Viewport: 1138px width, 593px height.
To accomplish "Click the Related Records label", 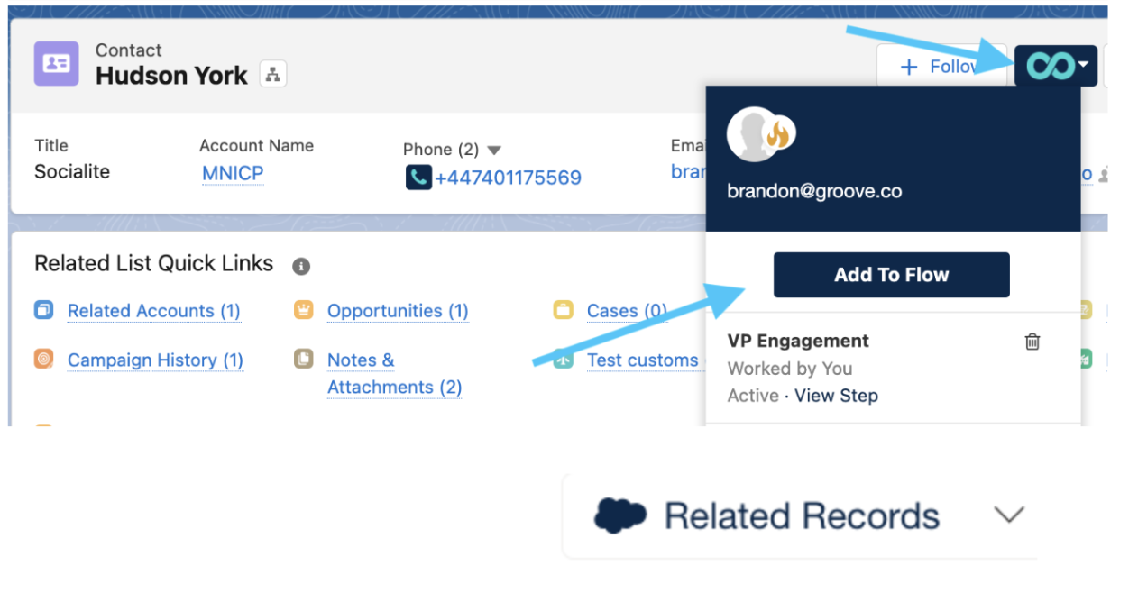I will (x=802, y=515).
